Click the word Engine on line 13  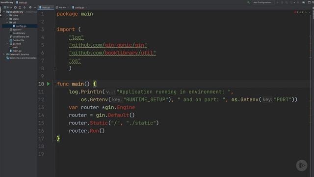126,107
